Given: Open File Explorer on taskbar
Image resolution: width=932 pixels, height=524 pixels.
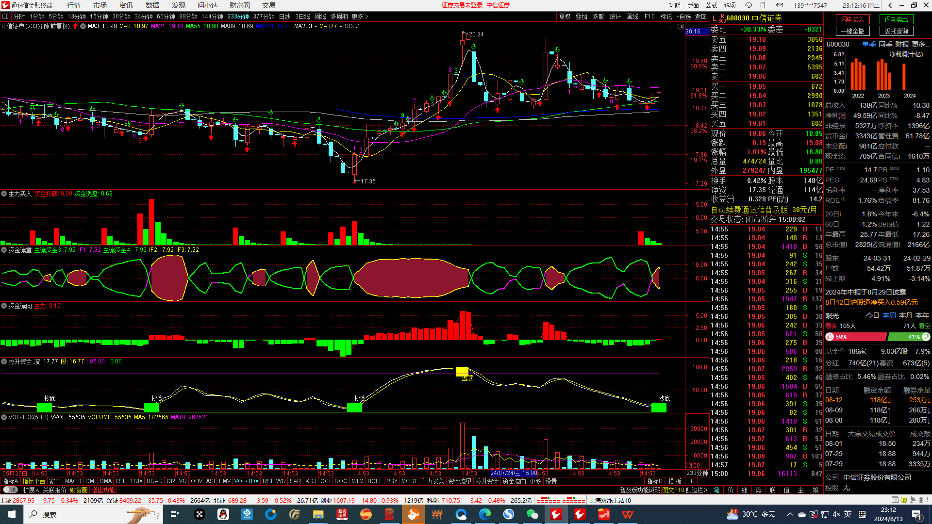Looking at the screenshot, I should click(318, 514).
